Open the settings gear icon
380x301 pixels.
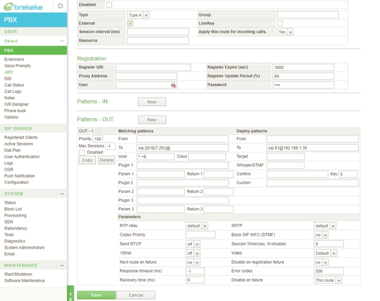tap(60, 6)
